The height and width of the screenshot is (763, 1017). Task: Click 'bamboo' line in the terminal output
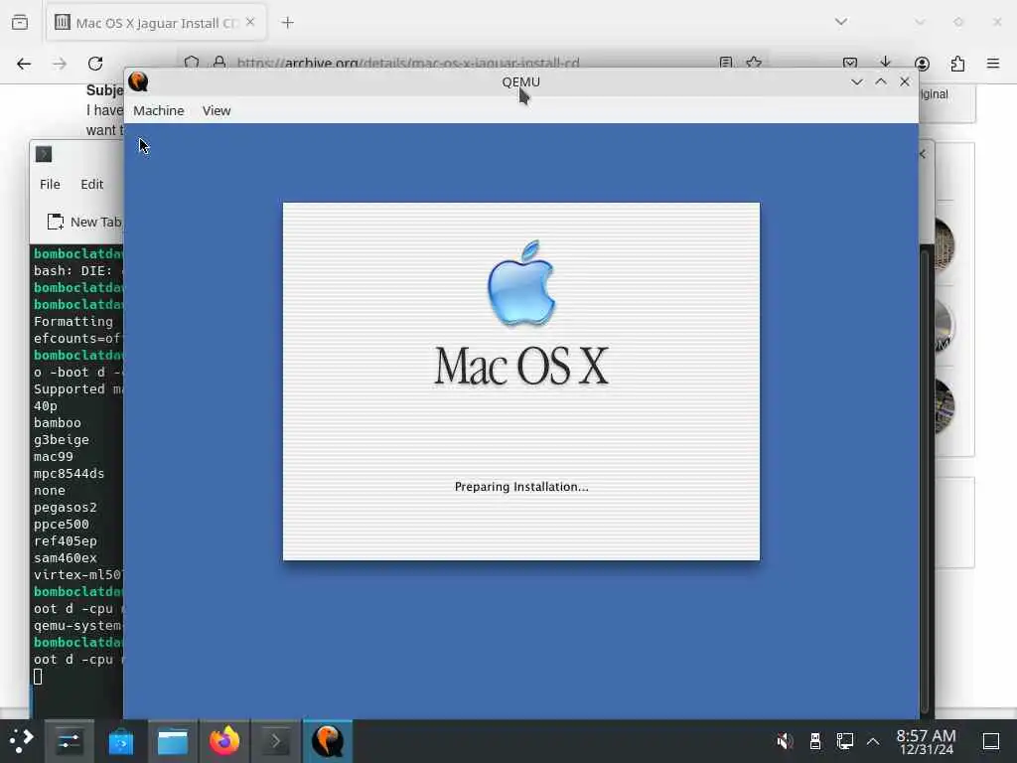[57, 423]
